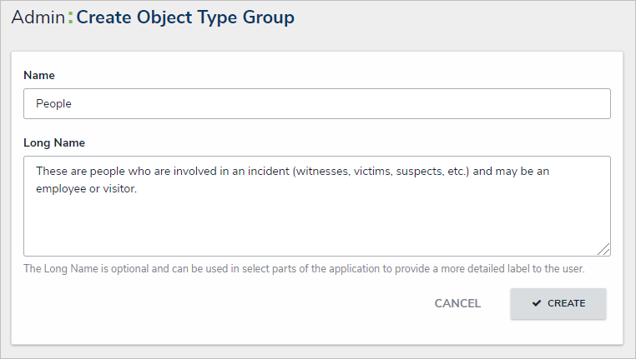This screenshot has height=359, width=636.
Task: Click the Admin breadcrumb in the header
Action: tap(38, 17)
